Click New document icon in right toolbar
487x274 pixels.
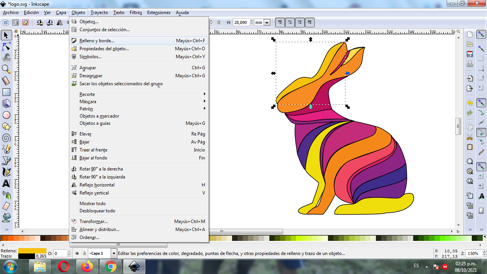[x=470, y=35]
